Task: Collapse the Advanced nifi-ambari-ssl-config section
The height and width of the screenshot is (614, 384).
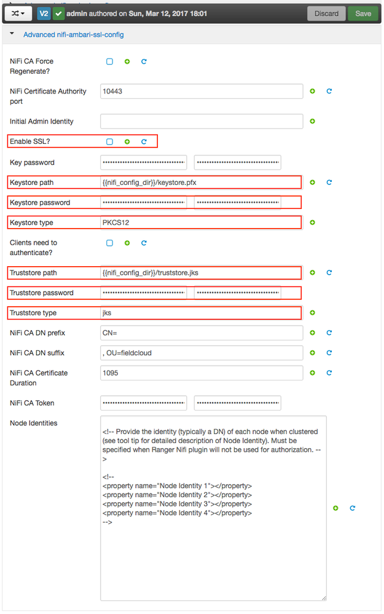Action: (11, 35)
